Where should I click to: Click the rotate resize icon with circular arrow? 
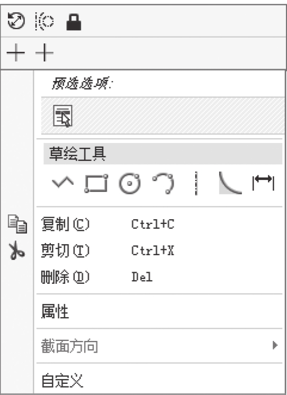(16, 21)
